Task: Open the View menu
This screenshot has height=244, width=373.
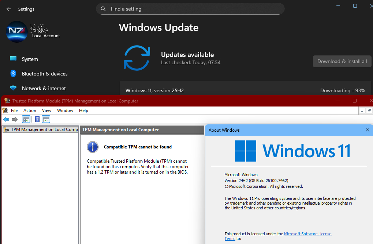Action: pos(46,111)
